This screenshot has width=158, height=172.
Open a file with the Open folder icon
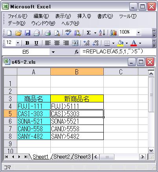(18, 33)
